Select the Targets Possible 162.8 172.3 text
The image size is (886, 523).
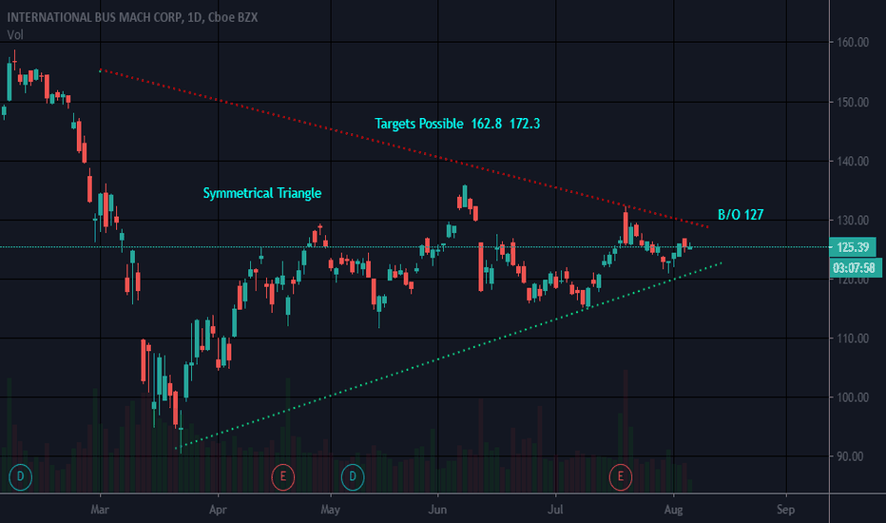(x=457, y=124)
